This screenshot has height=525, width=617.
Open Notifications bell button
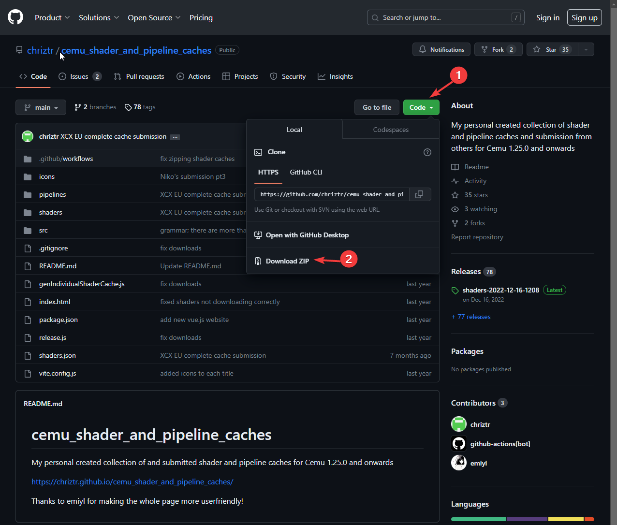click(441, 49)
